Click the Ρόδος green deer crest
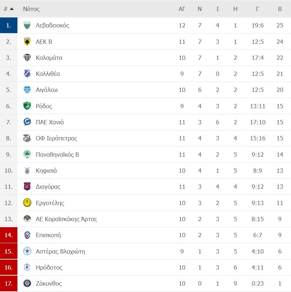Image resolution: width=291 pixels, height=292 pixels. click(x=27, y=106)
